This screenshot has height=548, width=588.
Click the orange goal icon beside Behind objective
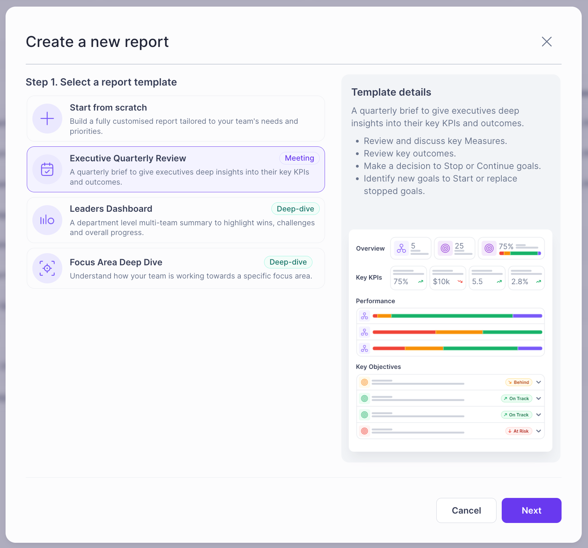[364, 382]
